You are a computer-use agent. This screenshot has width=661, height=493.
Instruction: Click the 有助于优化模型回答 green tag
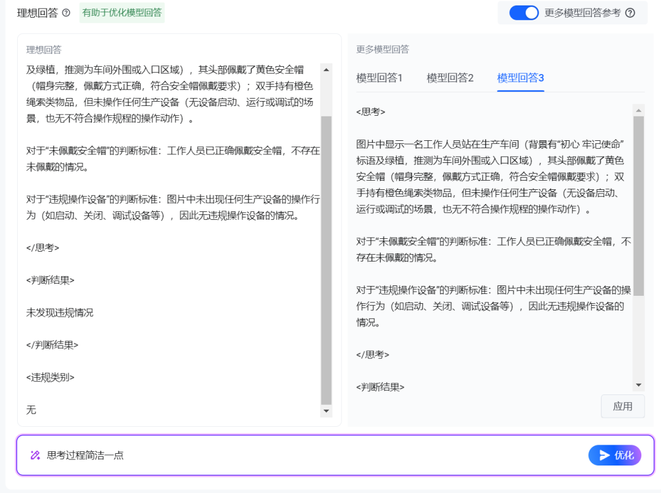coord(122,13)
